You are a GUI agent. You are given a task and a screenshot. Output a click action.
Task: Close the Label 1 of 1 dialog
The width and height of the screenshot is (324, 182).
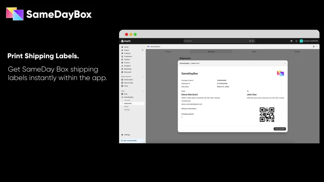[285, 63]
